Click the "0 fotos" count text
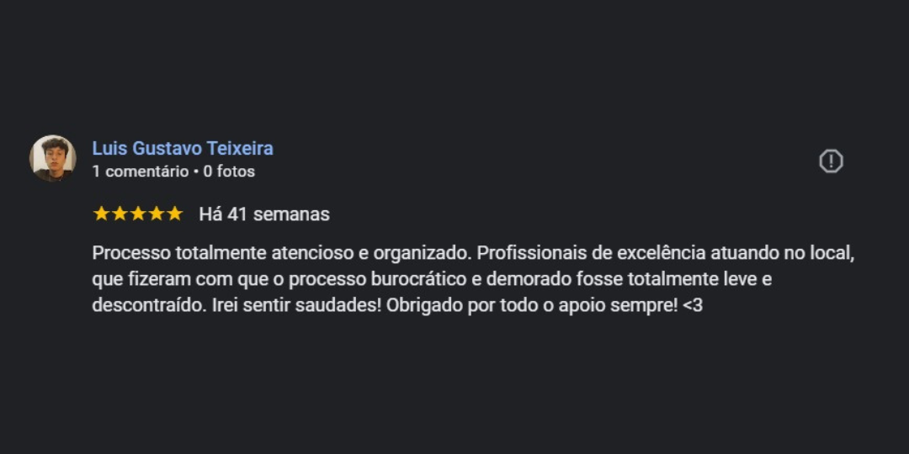The height and width of the screenshot is (454, 909). tap(229, 172)
